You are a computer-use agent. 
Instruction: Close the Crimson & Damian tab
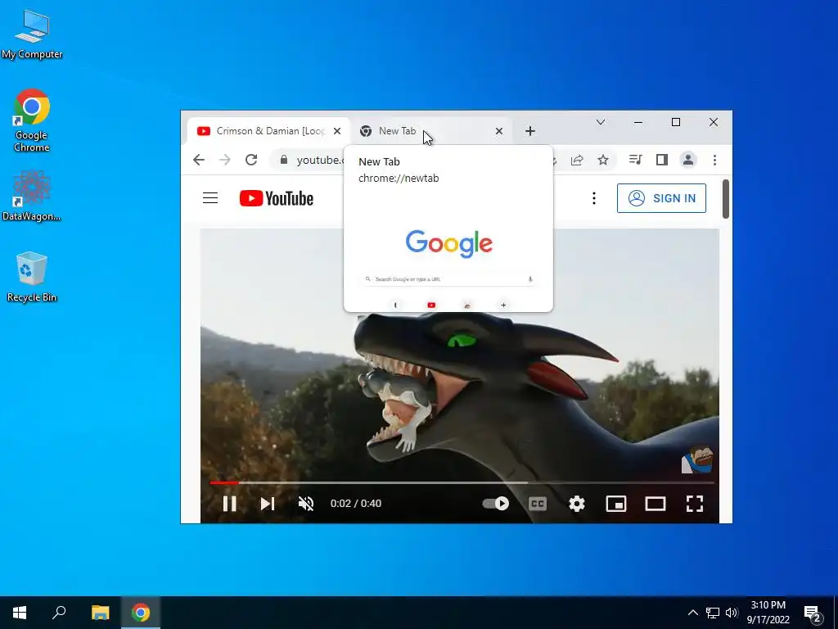point(336,131)
